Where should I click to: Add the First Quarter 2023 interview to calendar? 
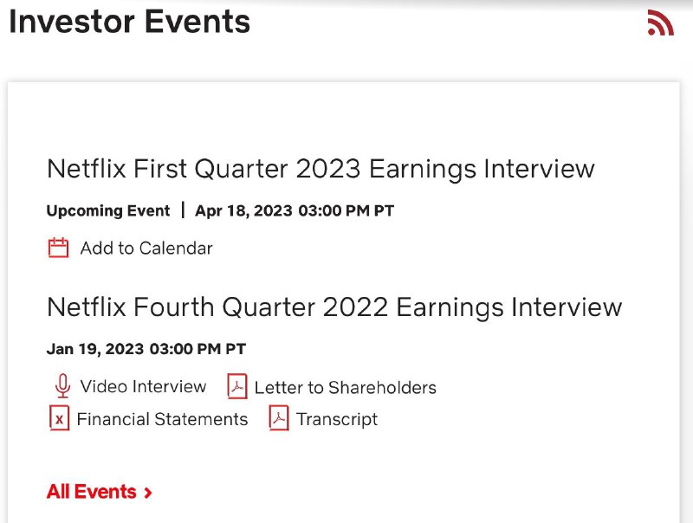(x=146, y=248)
